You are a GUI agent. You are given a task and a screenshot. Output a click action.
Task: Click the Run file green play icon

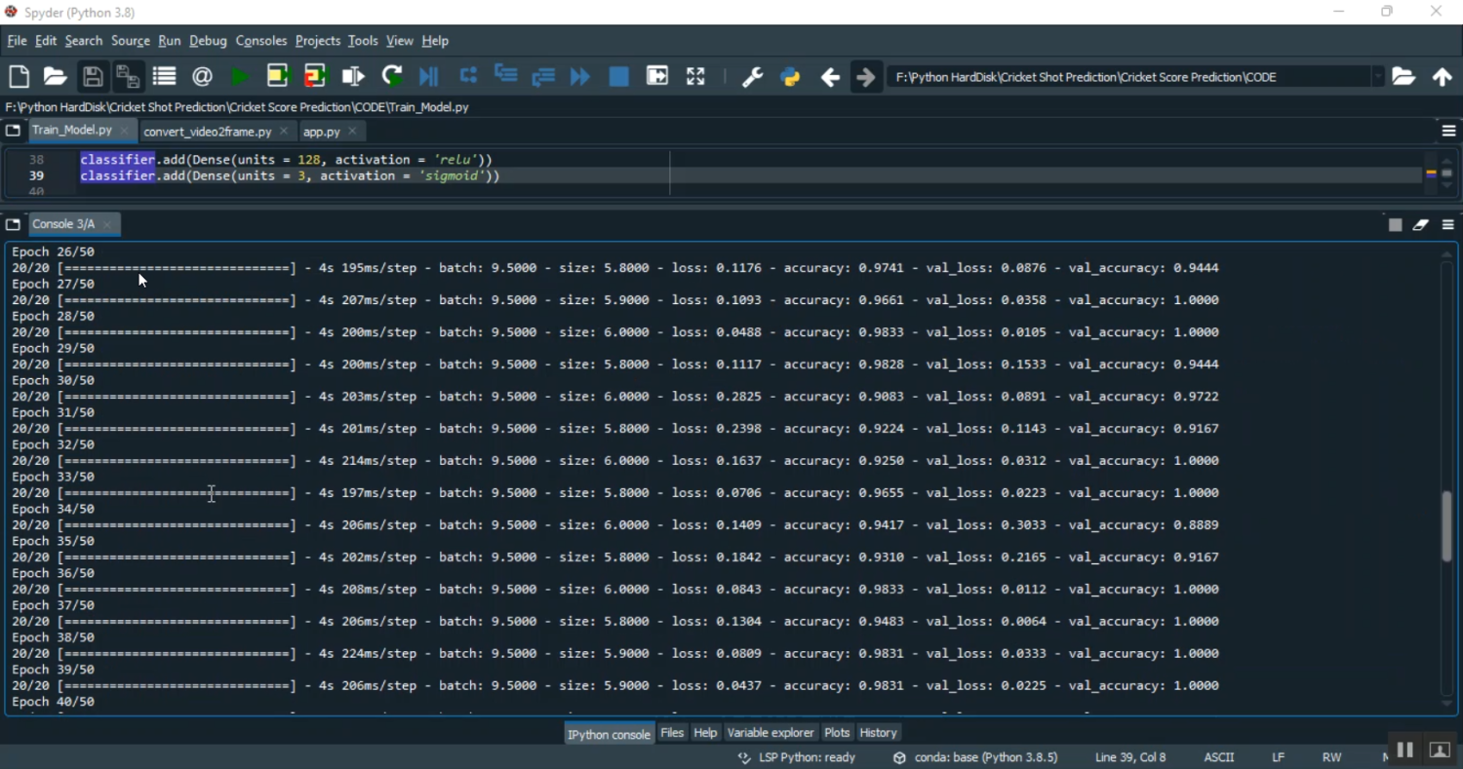[x=239, y=77]
